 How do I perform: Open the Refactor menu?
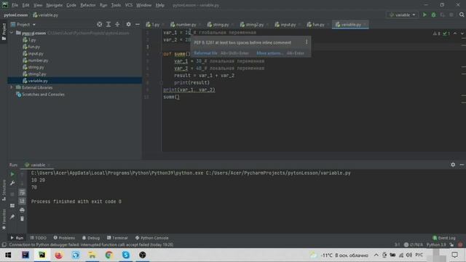click(88, 5)
